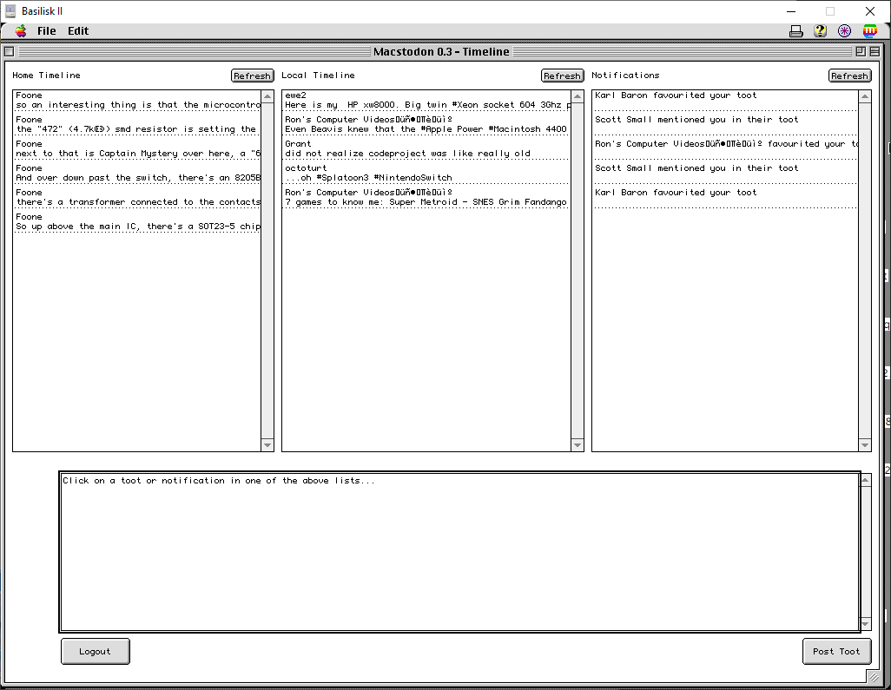Click the Basilisk II icon in the title bar
Image resolution: width=891 pixels, height=690 pixels.
tap(9, 10)
